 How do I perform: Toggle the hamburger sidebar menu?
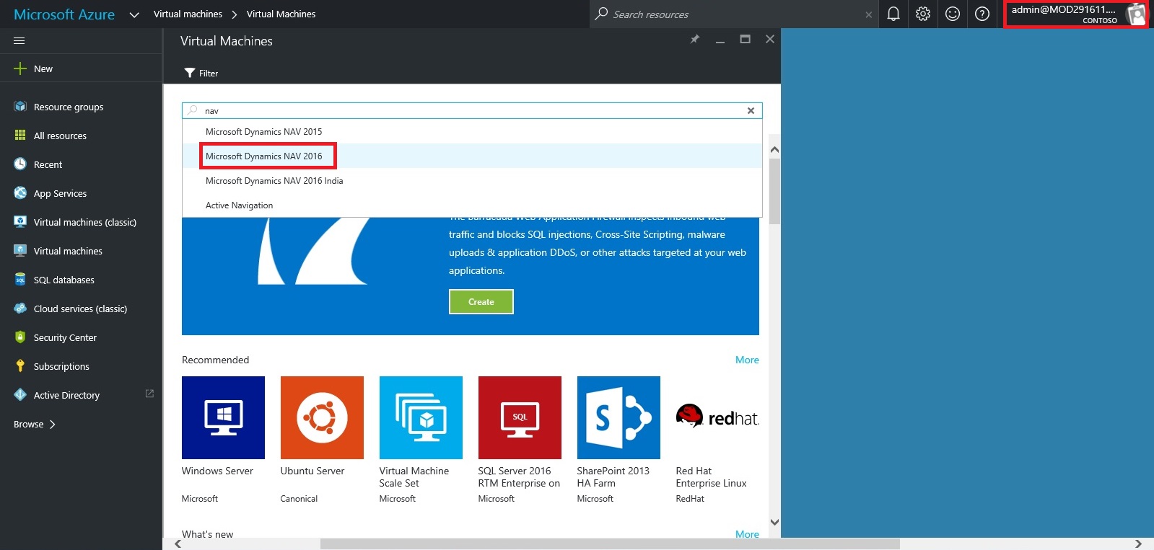pos(19,41)
